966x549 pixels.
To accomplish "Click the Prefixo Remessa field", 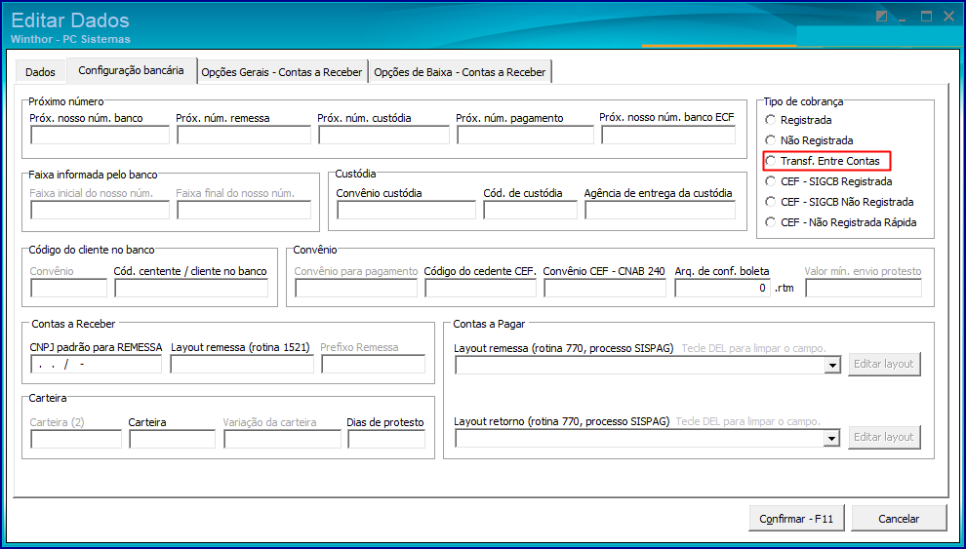I will 374,365.
